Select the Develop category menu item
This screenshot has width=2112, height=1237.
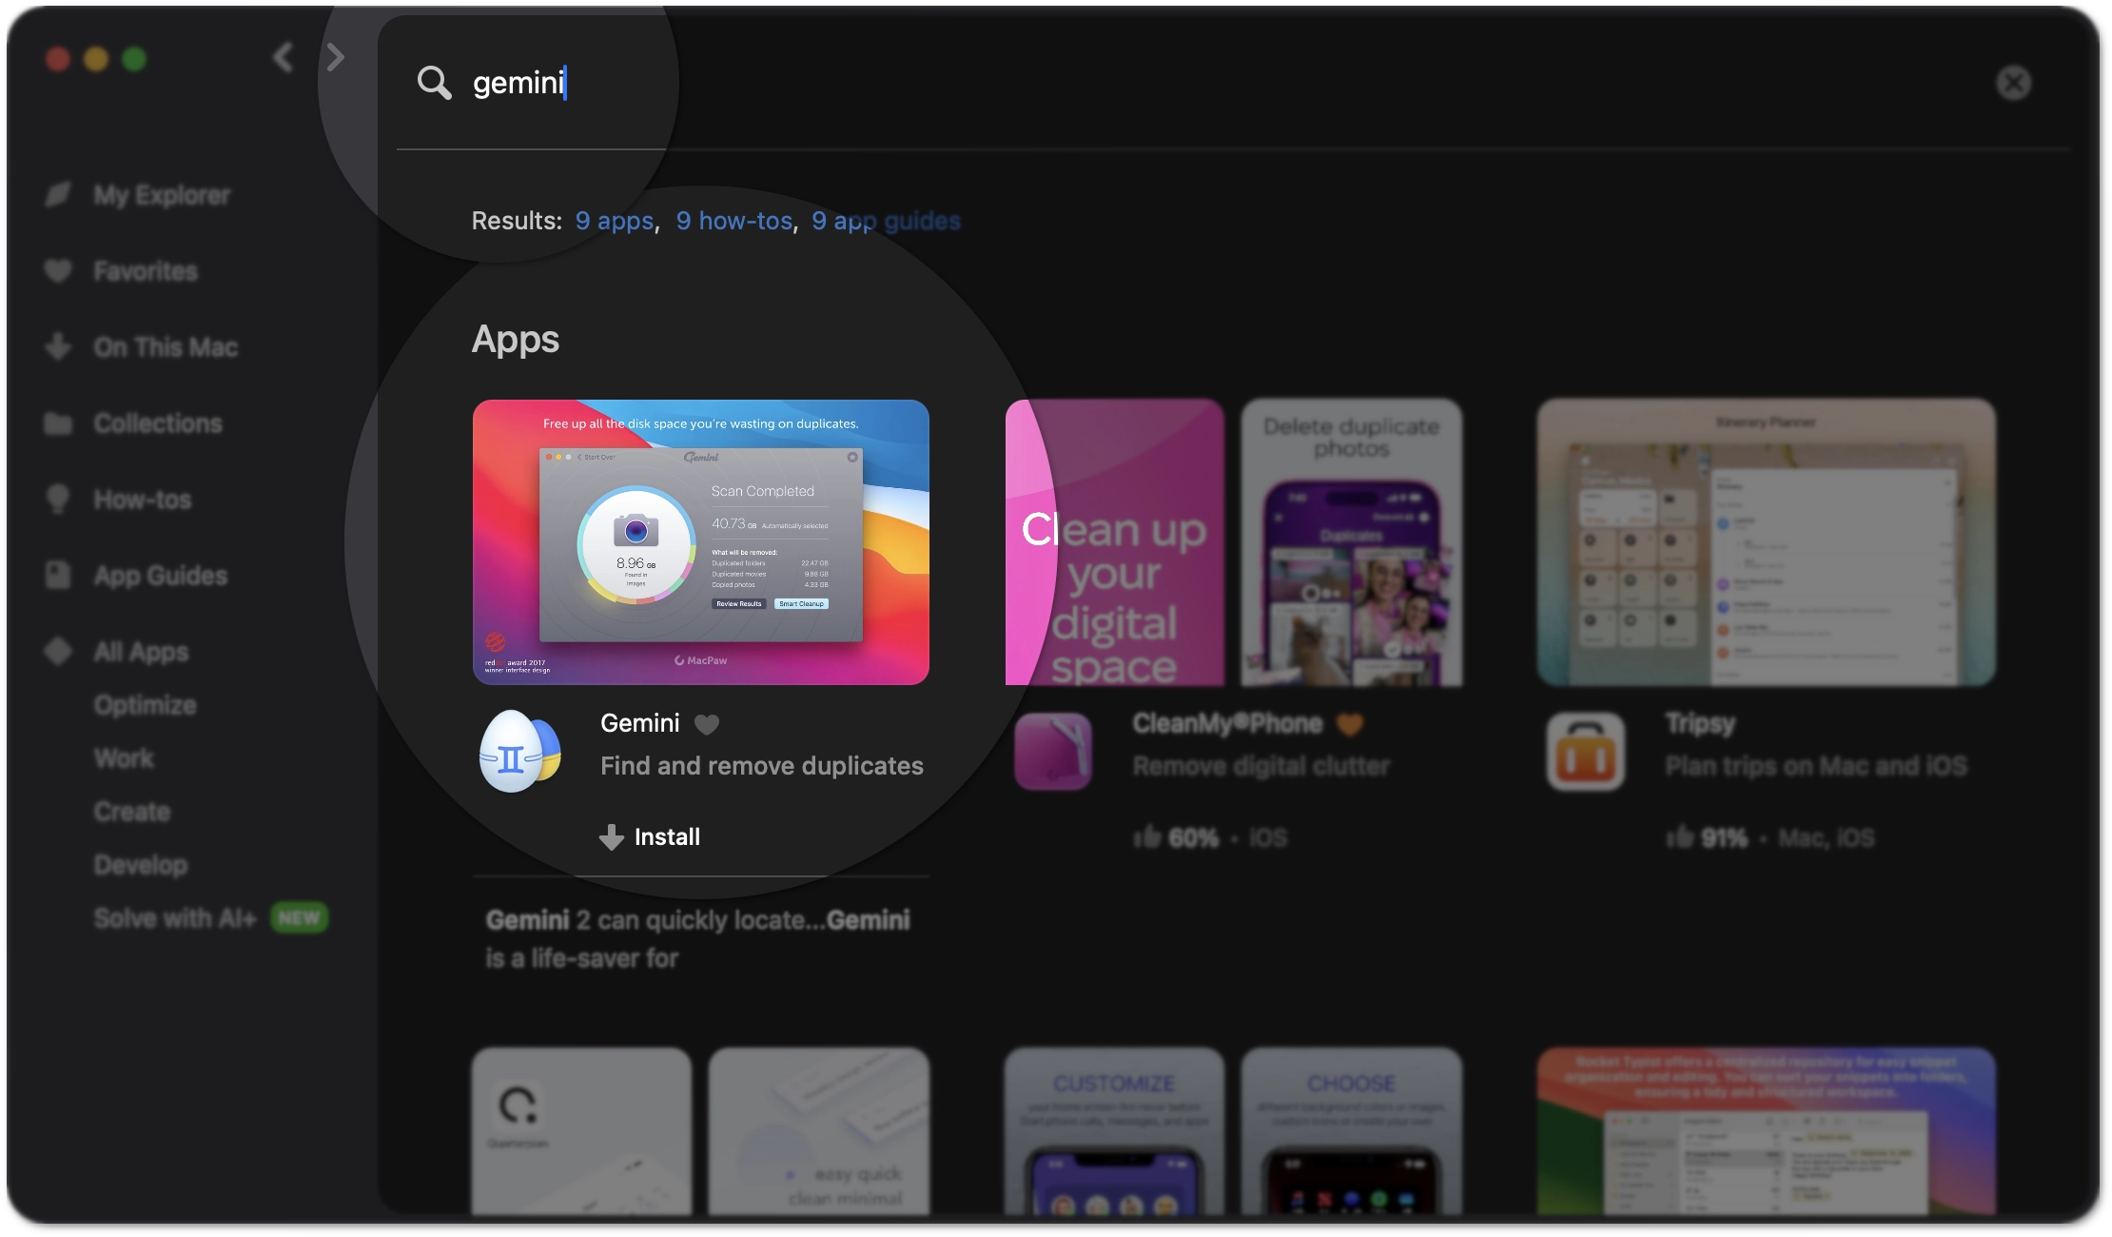[x=140, y=864]
